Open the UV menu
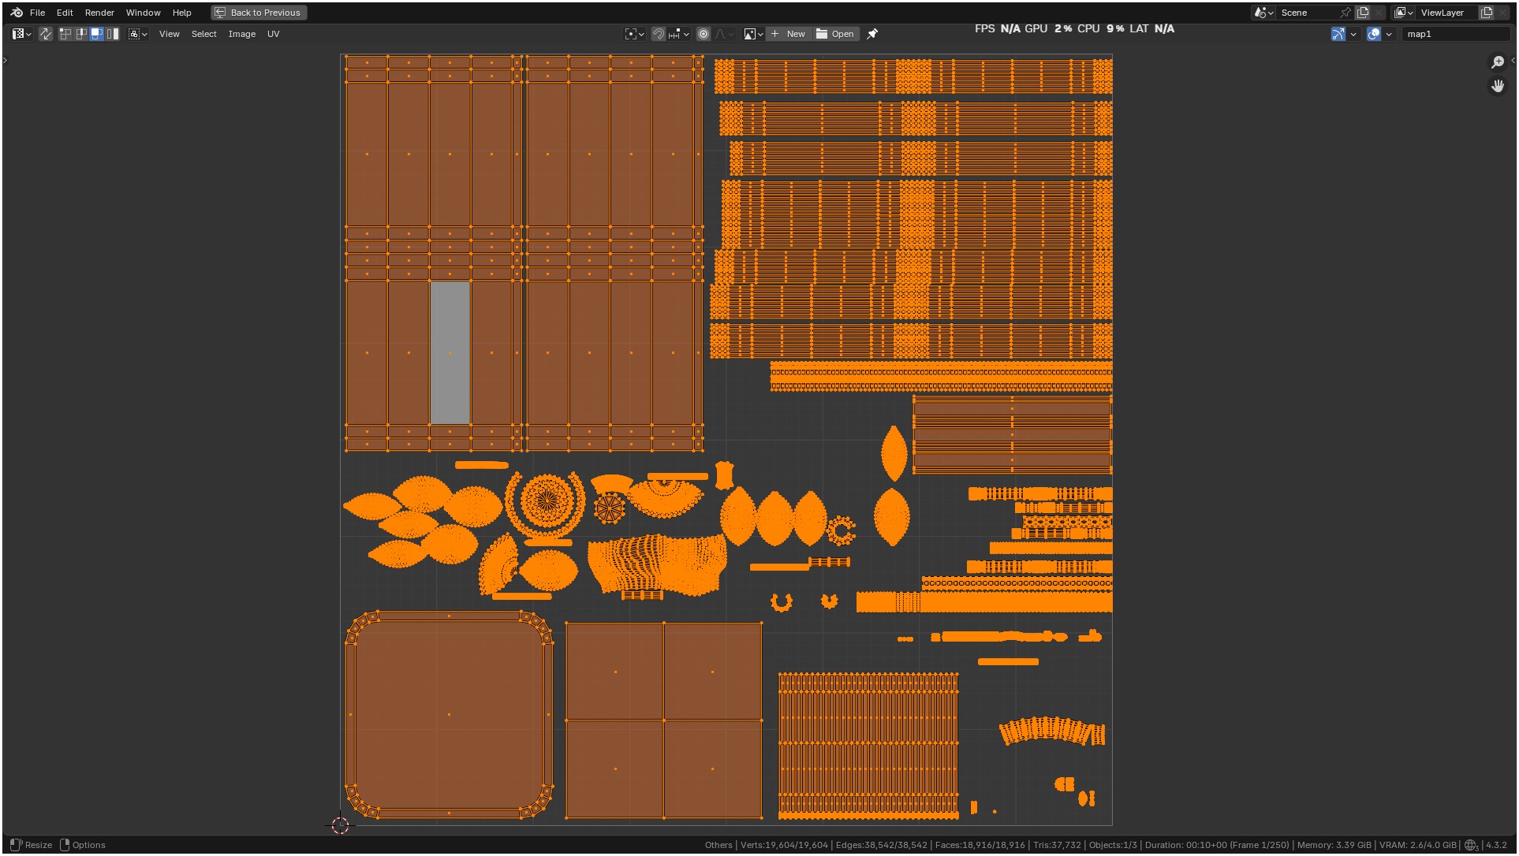Image resolution: width=1519 pixels, height=856 pixels. coord(273,34)
